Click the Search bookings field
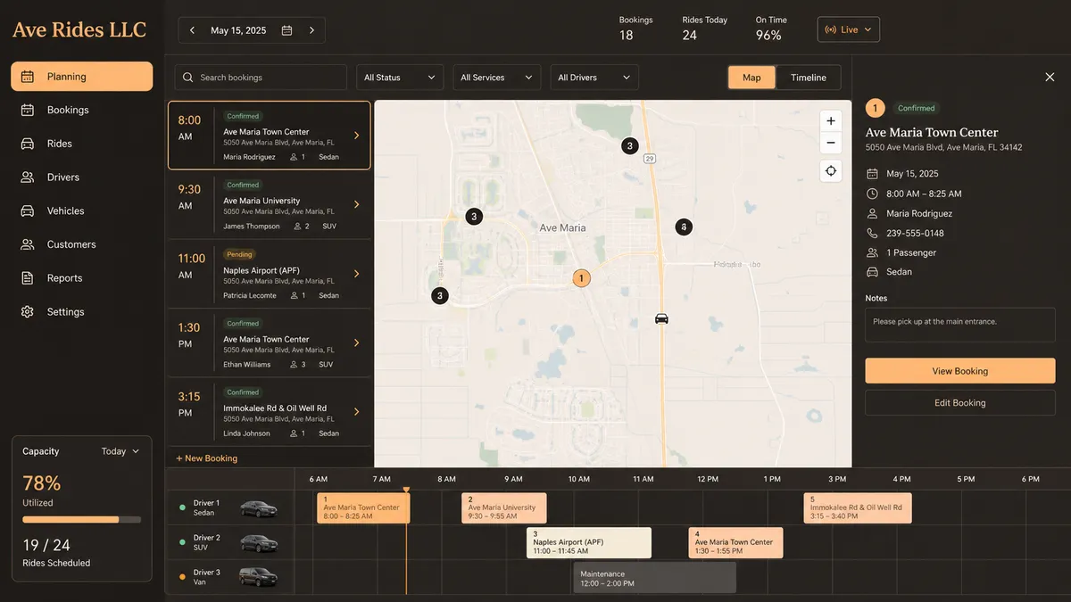 coord(261,78)
